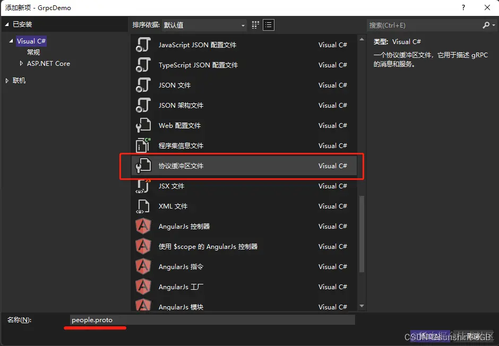Select the 常规 category
Viewport: 499px width, 346px height.
pyautogui.click(x=33, y=52)
